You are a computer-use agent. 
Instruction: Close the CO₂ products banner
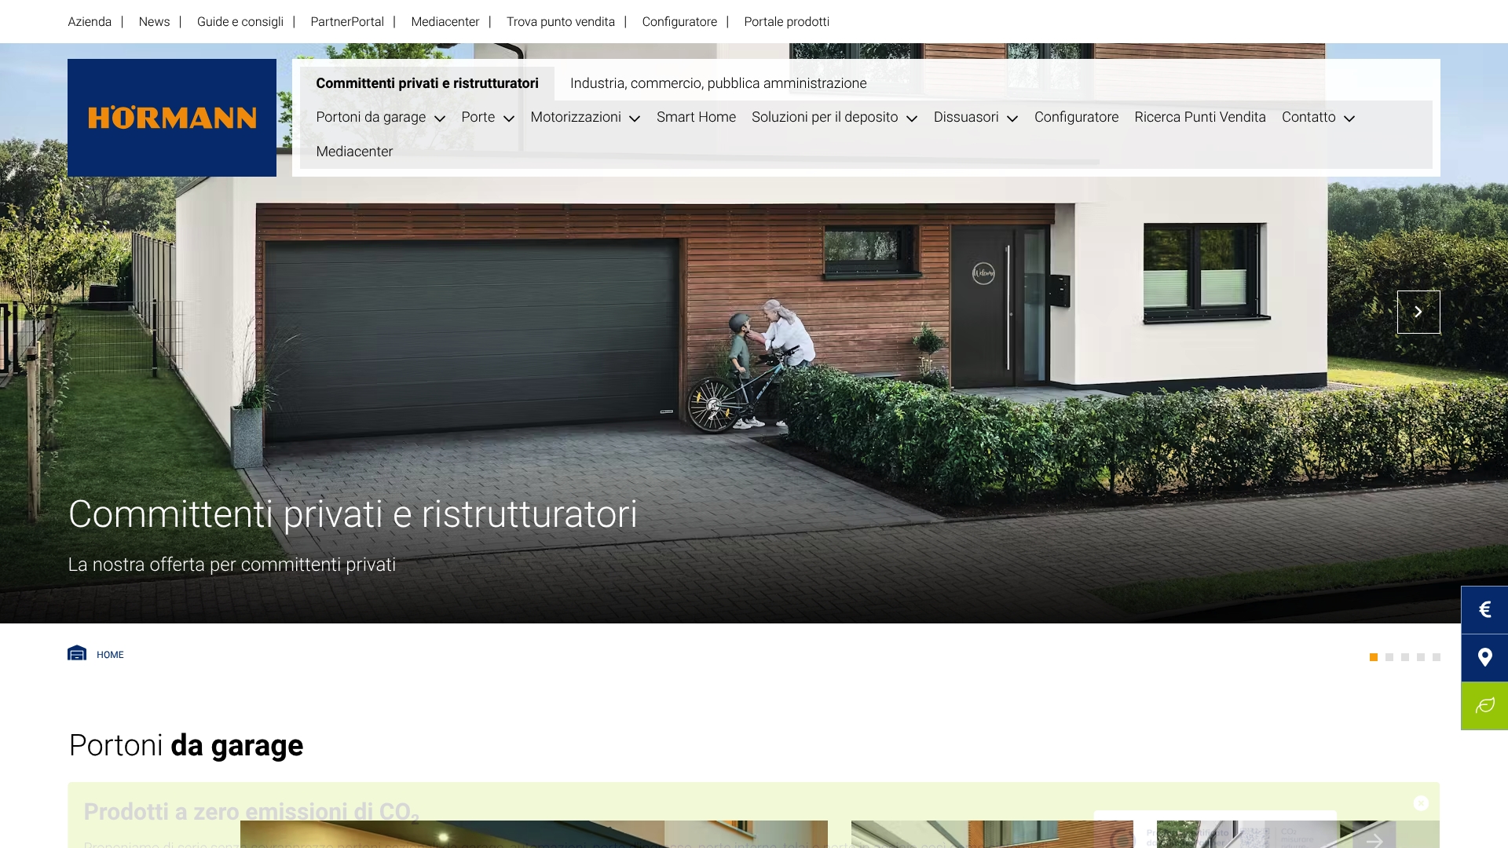click(1422, 803)
